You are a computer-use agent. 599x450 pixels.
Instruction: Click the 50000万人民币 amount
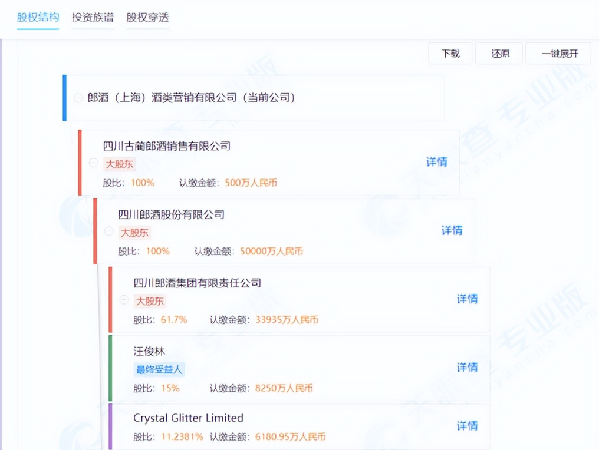pyautogui.click(x=272, y=251)
